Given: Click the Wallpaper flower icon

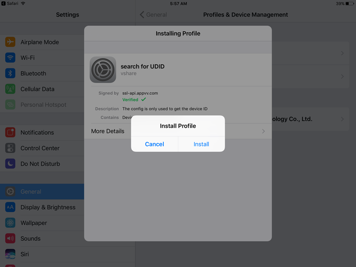Looking at the screenshot, I should point(10,223).
